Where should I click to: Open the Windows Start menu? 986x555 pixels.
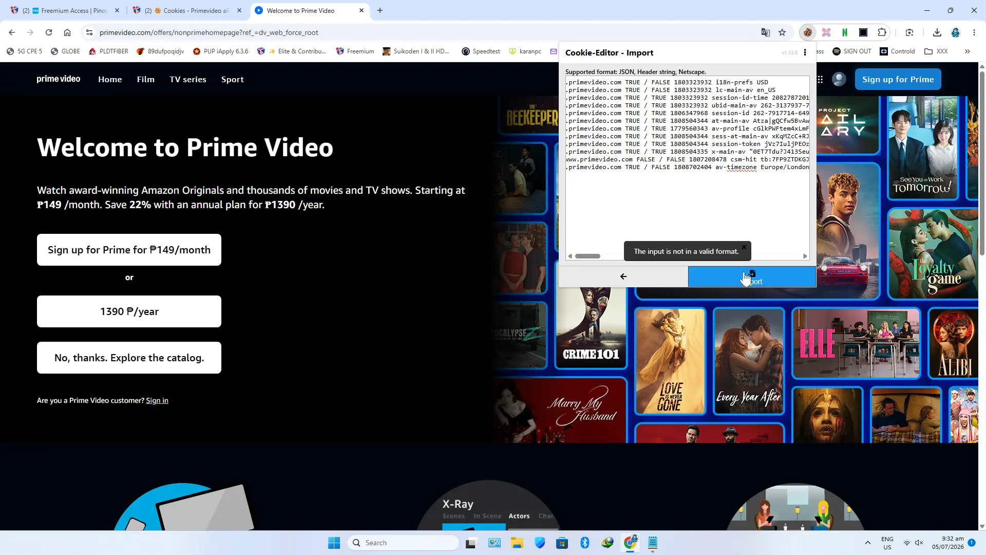334,543
